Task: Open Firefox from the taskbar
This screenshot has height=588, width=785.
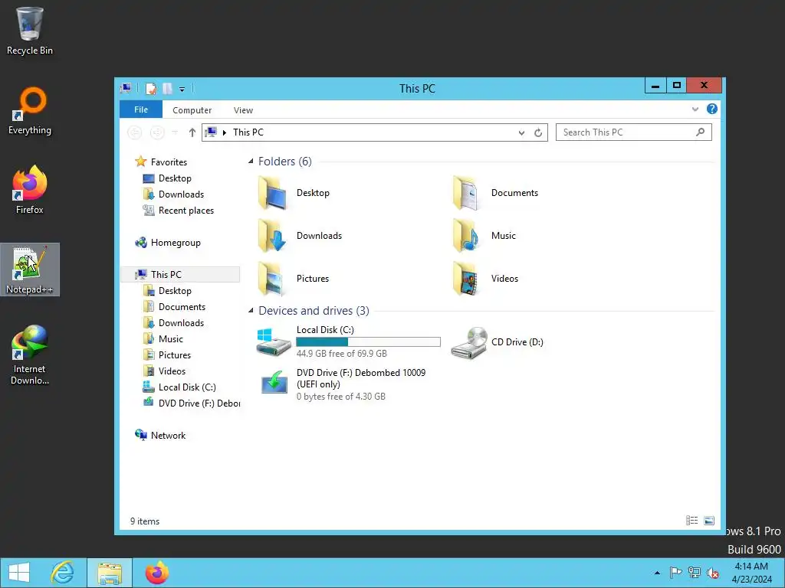Action: point(156,573)
